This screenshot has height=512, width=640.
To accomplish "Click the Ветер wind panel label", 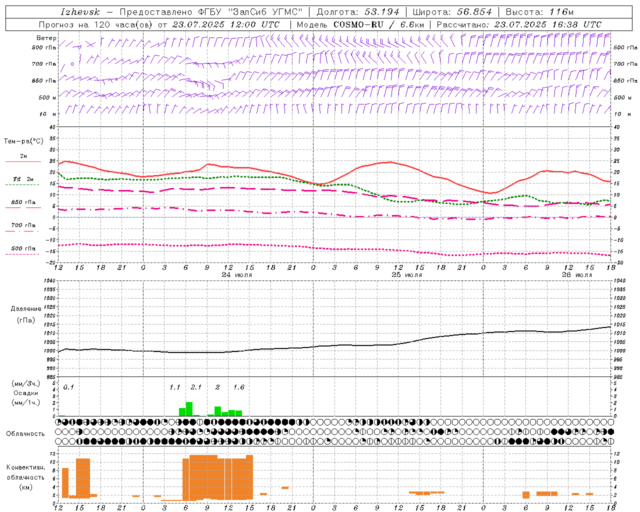I will click(46, 38).
